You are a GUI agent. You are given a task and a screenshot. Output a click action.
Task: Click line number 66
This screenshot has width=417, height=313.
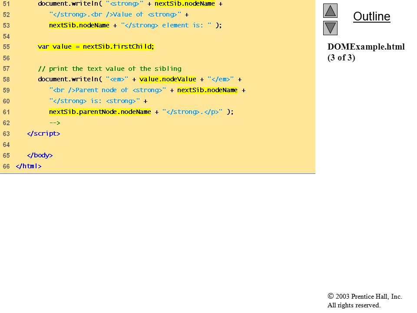6,166
